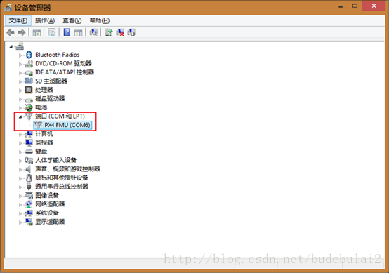Image resolution: width=389 pixels, height=273 pixels.
Task: Click Update driver software toolbar icon
Action: pyautogui.click(x=109, y=32)
